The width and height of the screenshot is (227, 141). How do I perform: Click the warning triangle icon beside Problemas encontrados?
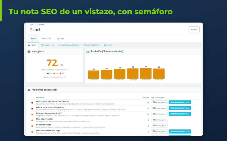coord(29,90)
